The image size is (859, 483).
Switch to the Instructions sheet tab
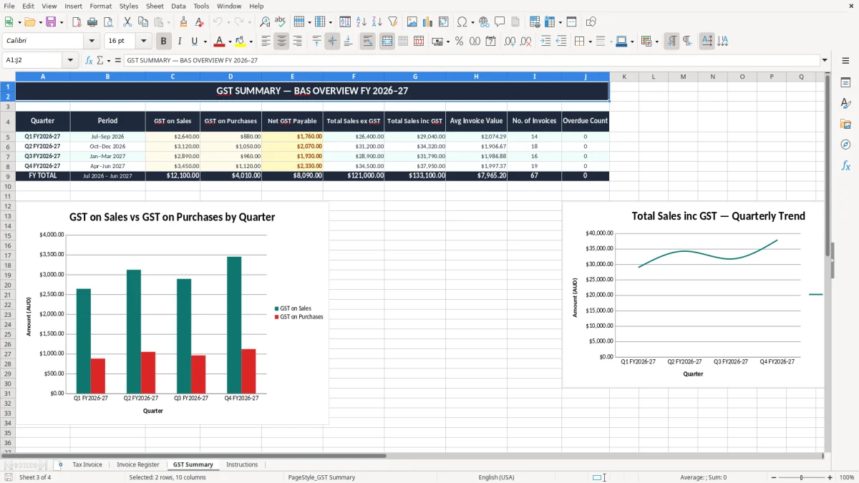coord(242,464)
